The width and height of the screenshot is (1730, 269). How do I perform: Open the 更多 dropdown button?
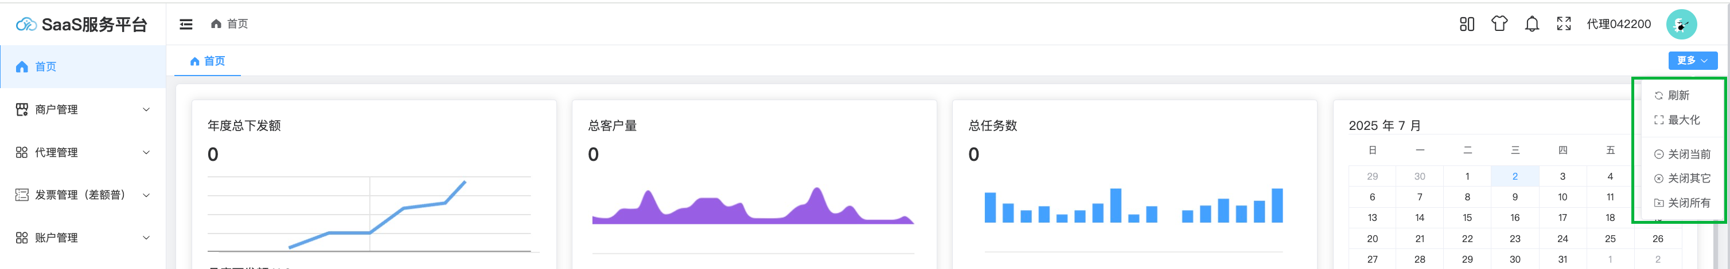click(1692, 60)
